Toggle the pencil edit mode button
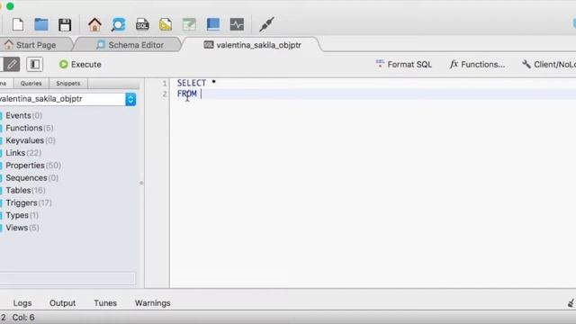576x324 pixels. coord(12,64)
